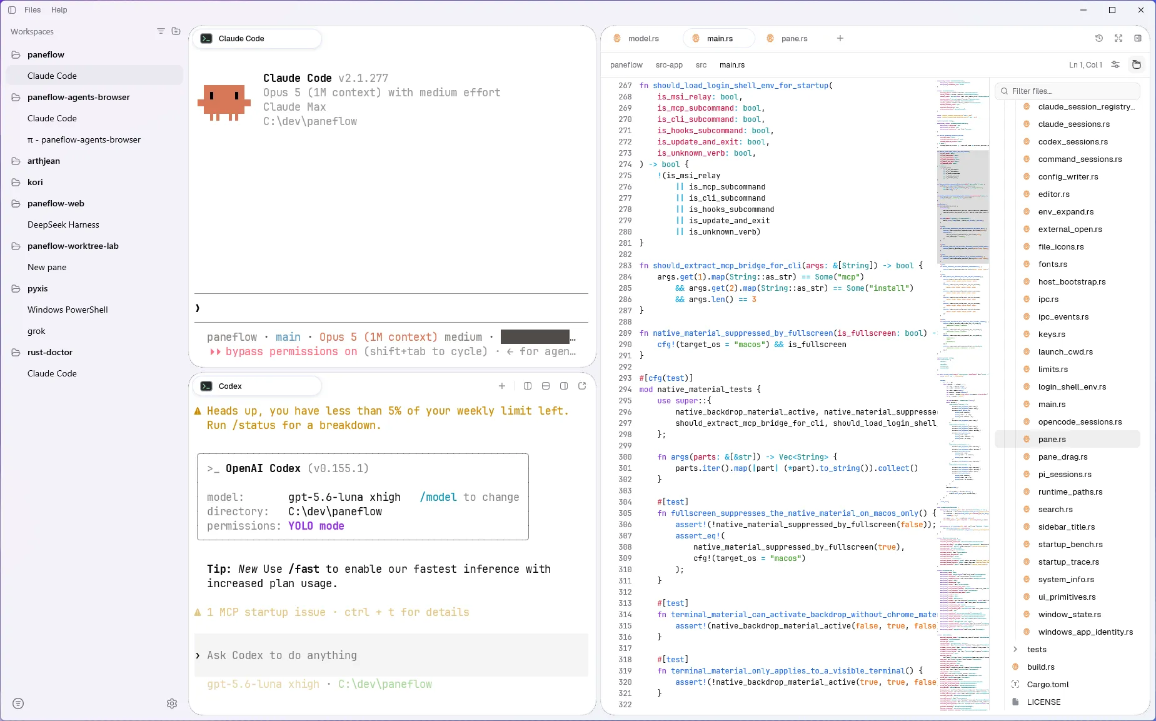This screenshot has height=721, width=1156.
Task: Open the workspace filter/sort icon
Action: 161,31
